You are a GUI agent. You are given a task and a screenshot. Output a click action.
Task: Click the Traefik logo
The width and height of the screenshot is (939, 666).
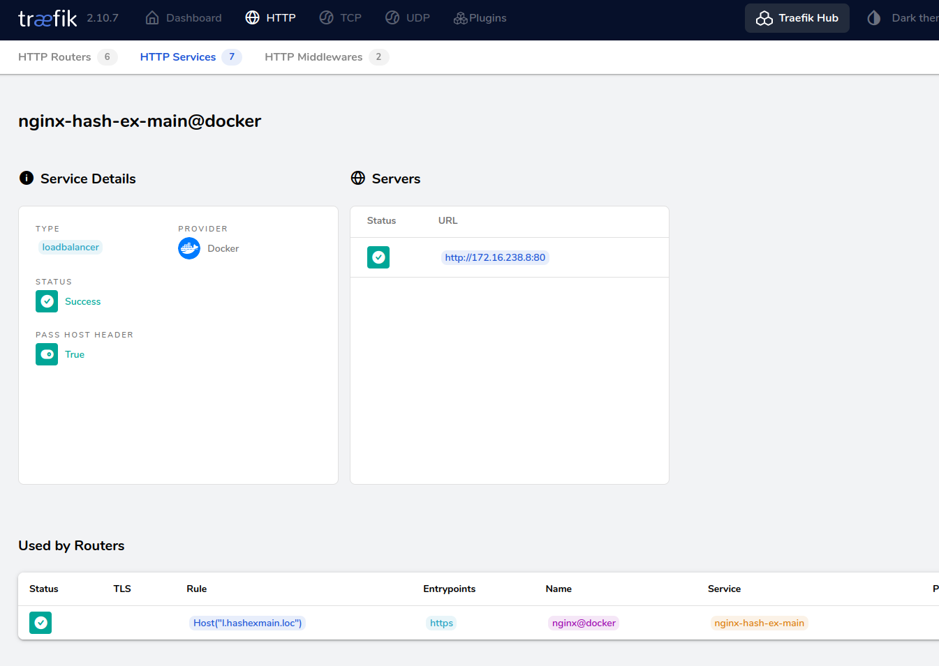click(47, 18)
